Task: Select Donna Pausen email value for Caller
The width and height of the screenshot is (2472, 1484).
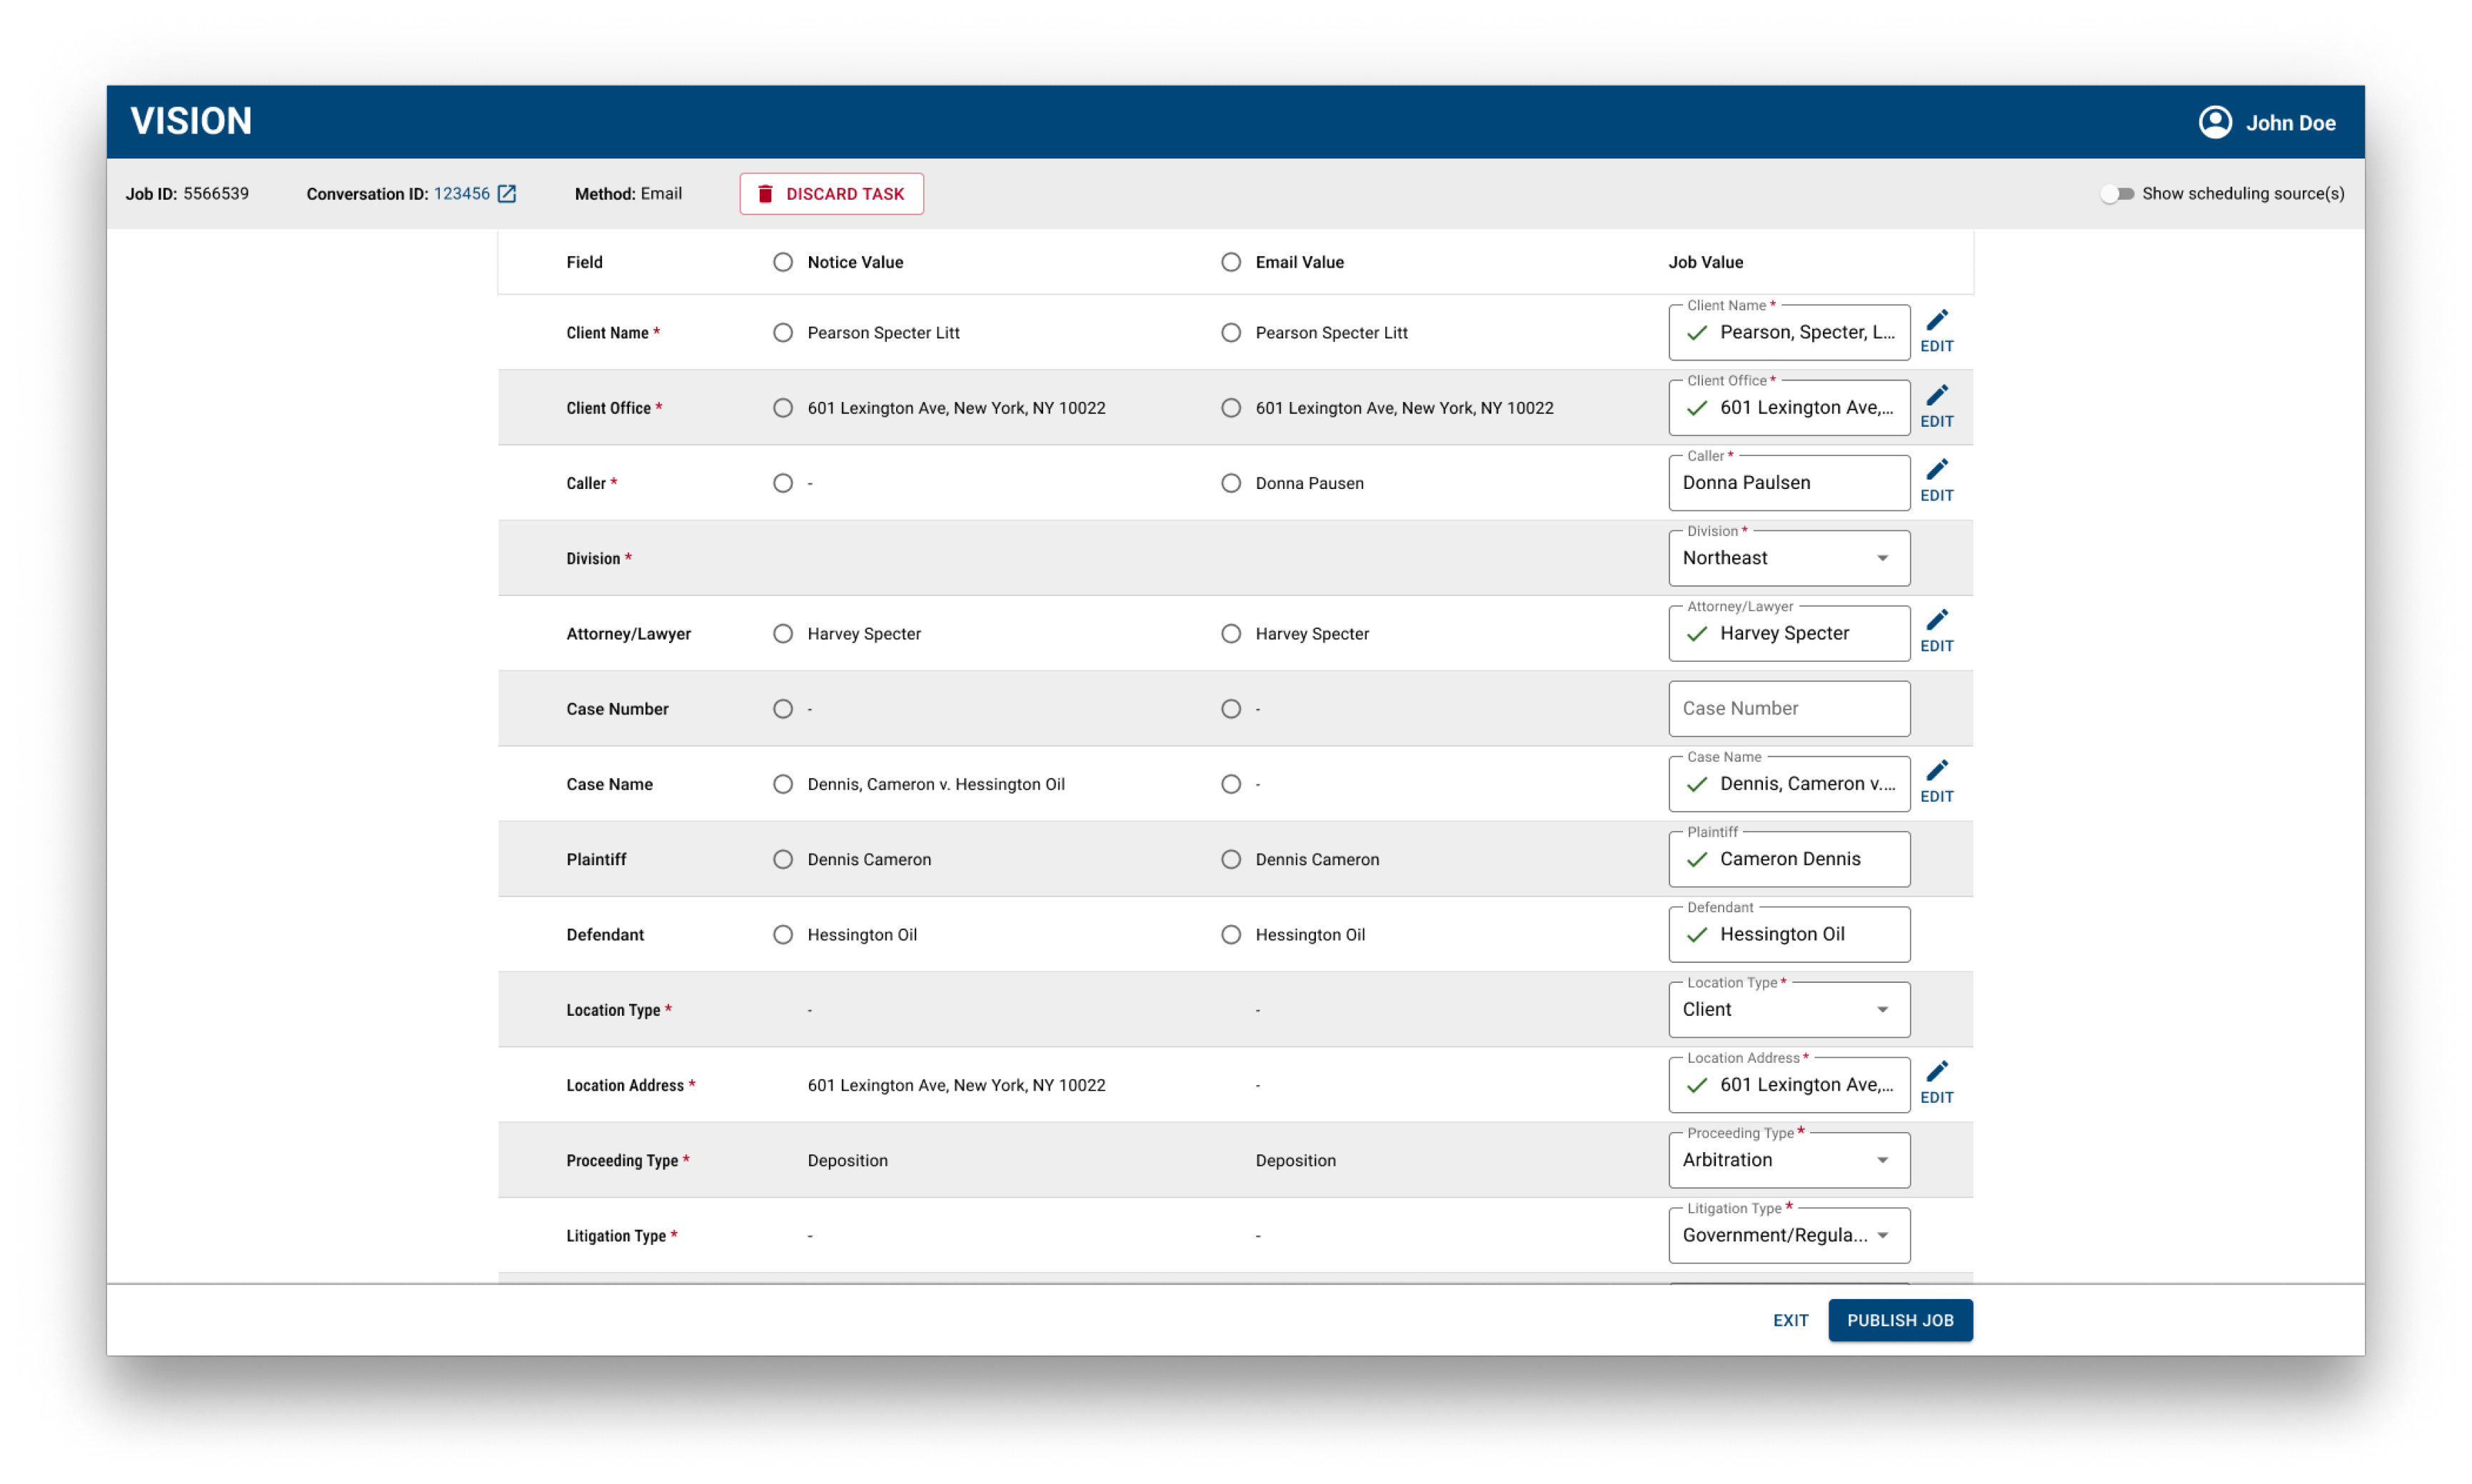Action: 1230,483
